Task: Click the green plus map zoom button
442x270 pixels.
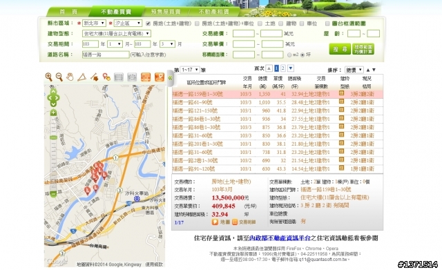Action: 53,113
